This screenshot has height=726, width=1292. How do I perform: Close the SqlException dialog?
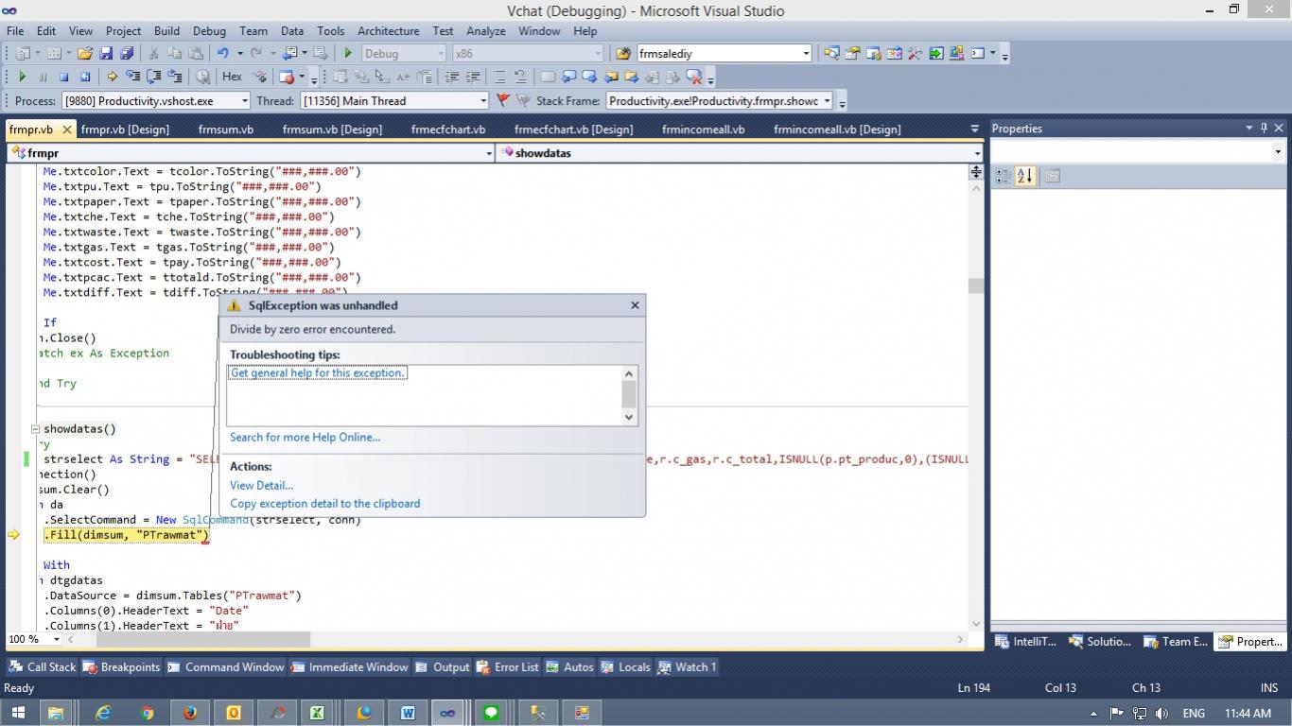pyautogui.click(x=635, y=305)
